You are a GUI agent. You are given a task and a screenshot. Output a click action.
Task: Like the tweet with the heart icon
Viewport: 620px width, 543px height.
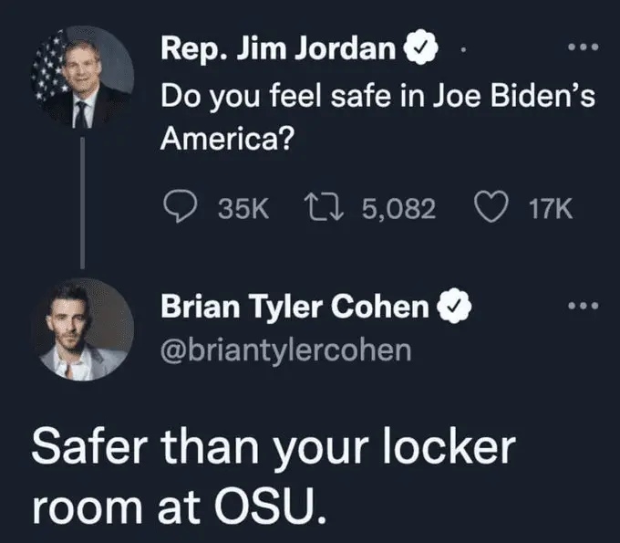tap(491, 210)
